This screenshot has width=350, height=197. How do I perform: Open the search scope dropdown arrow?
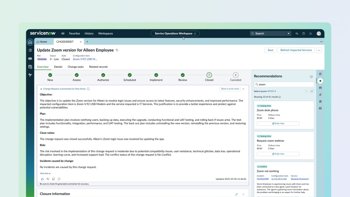click(x=288, y=34)
